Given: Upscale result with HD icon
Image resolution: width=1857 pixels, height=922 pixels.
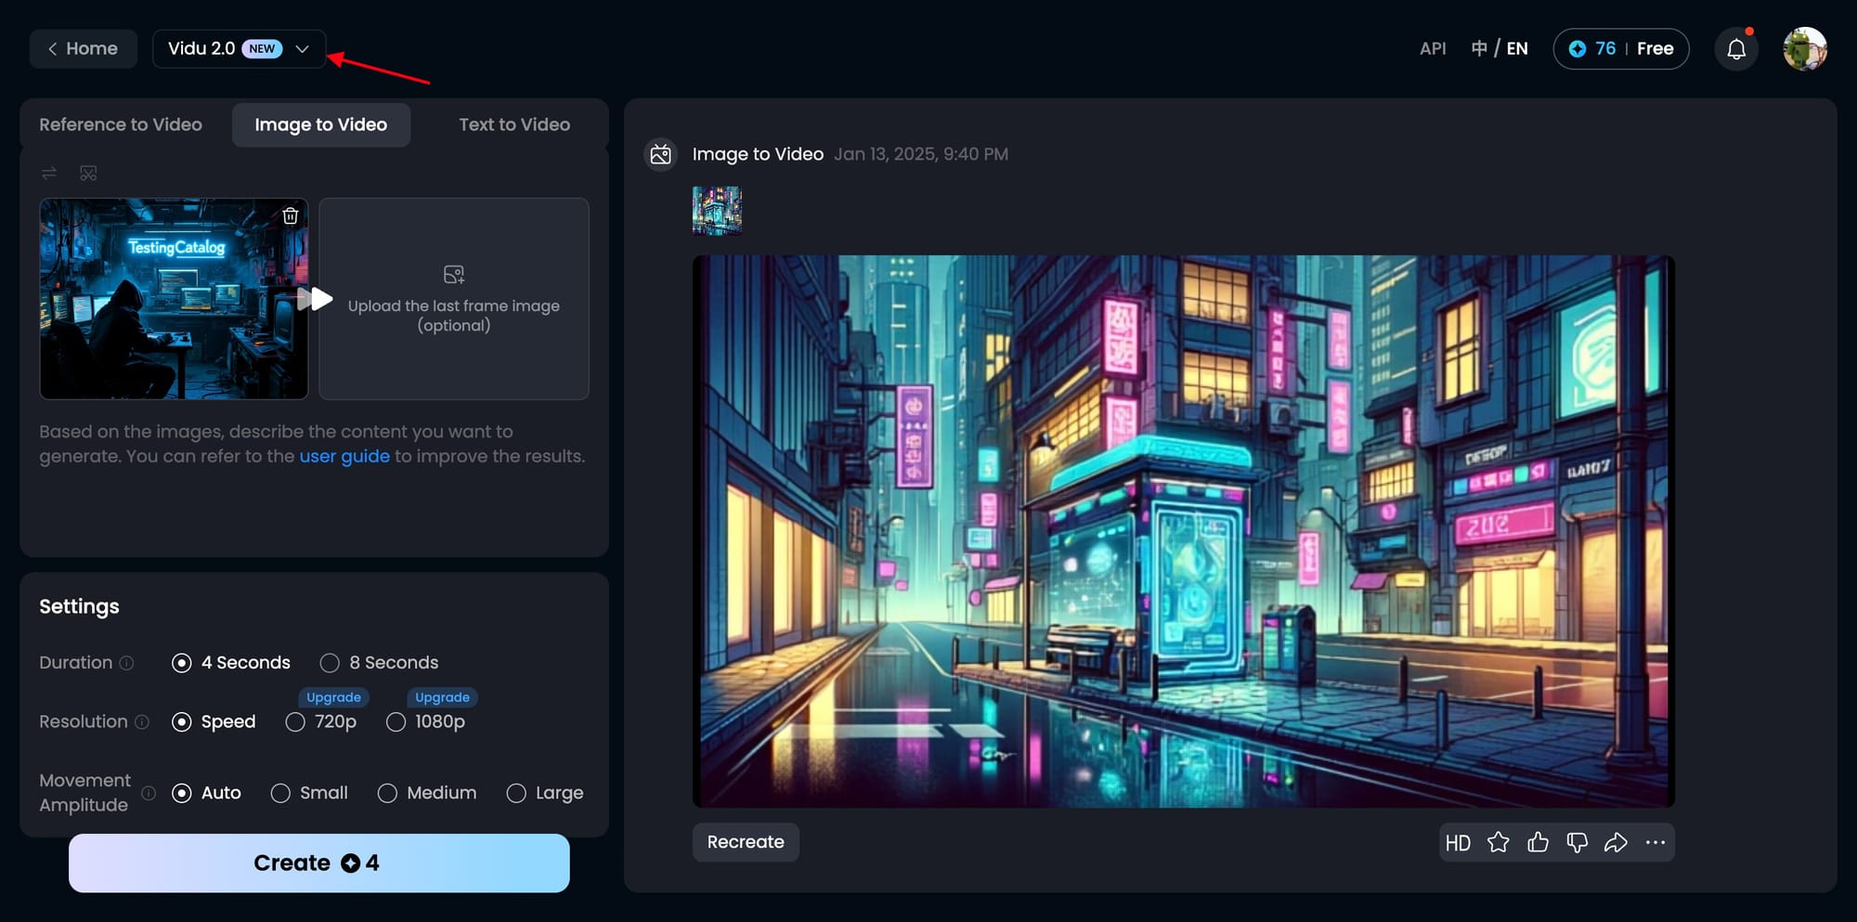Looking at the screenshot, I should pyautogui.click(x=1458, y=843).
